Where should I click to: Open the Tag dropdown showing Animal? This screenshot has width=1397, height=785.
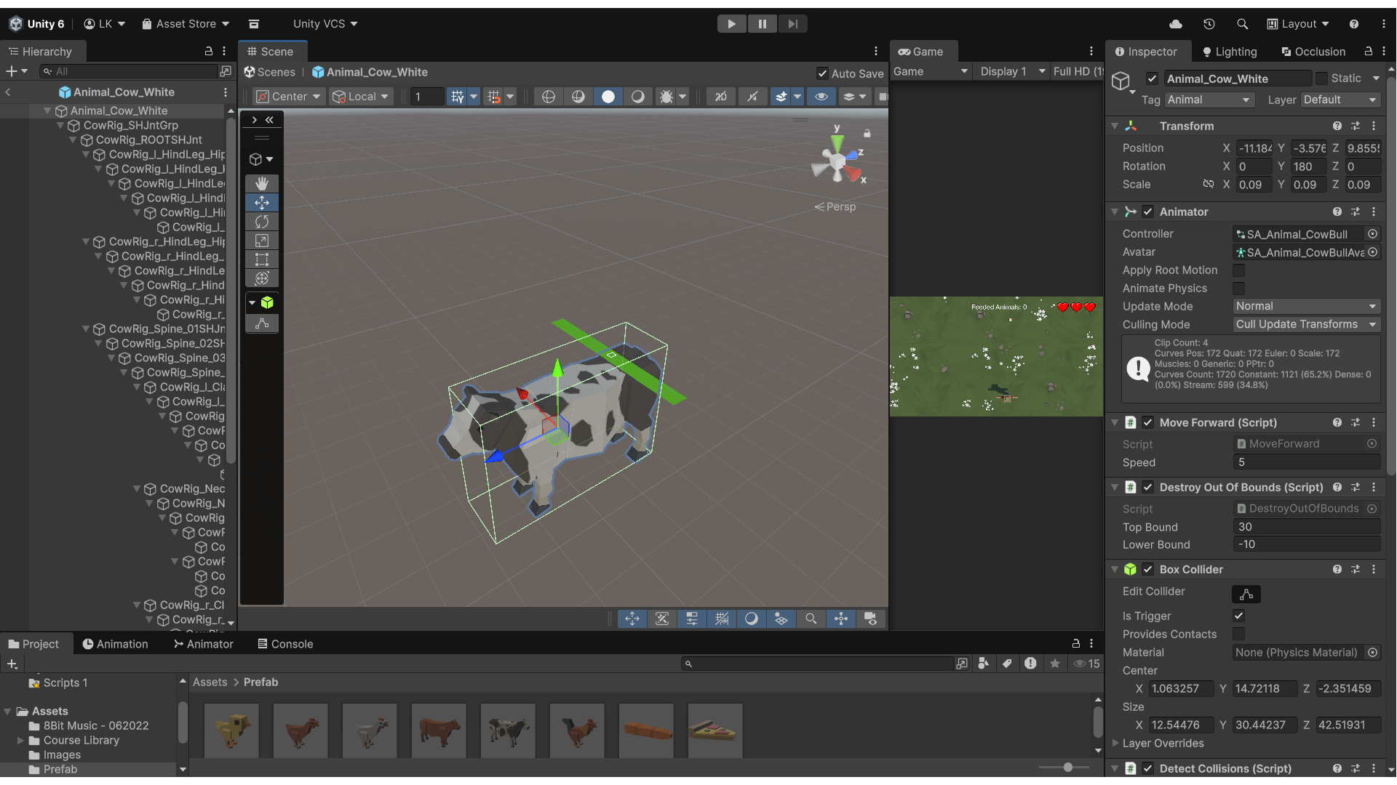(1209, 100)
